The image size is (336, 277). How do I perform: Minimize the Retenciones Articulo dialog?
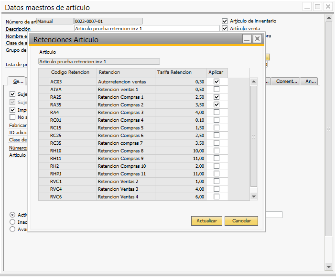(247, 39)
